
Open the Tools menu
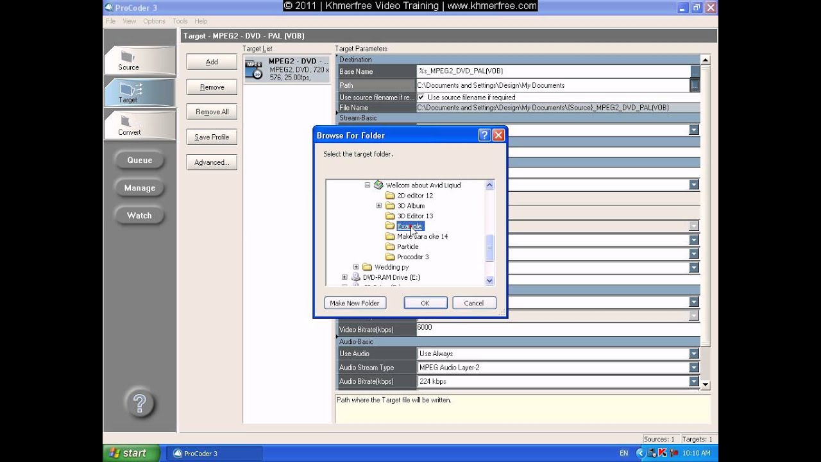pos(180,21)
